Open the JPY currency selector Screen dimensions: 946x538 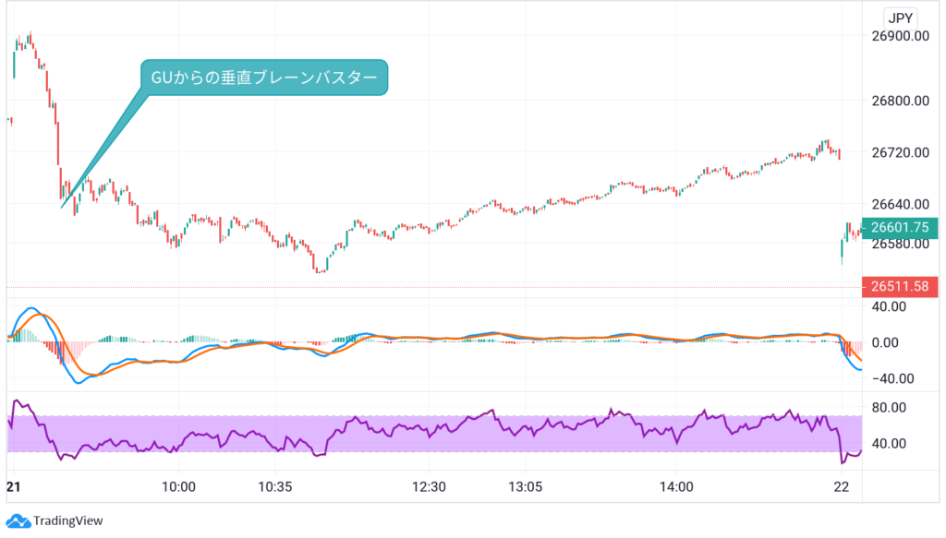(x=898, y=18)
